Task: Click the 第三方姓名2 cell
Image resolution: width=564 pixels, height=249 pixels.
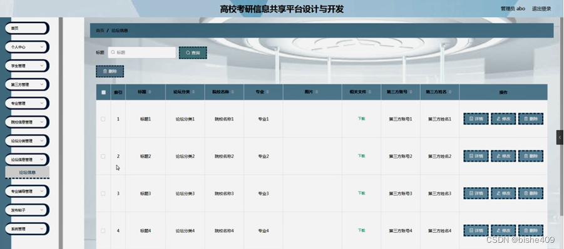Action: (439, 156)
